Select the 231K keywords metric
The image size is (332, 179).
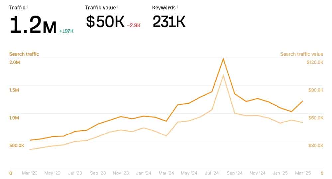click(169, 21)
